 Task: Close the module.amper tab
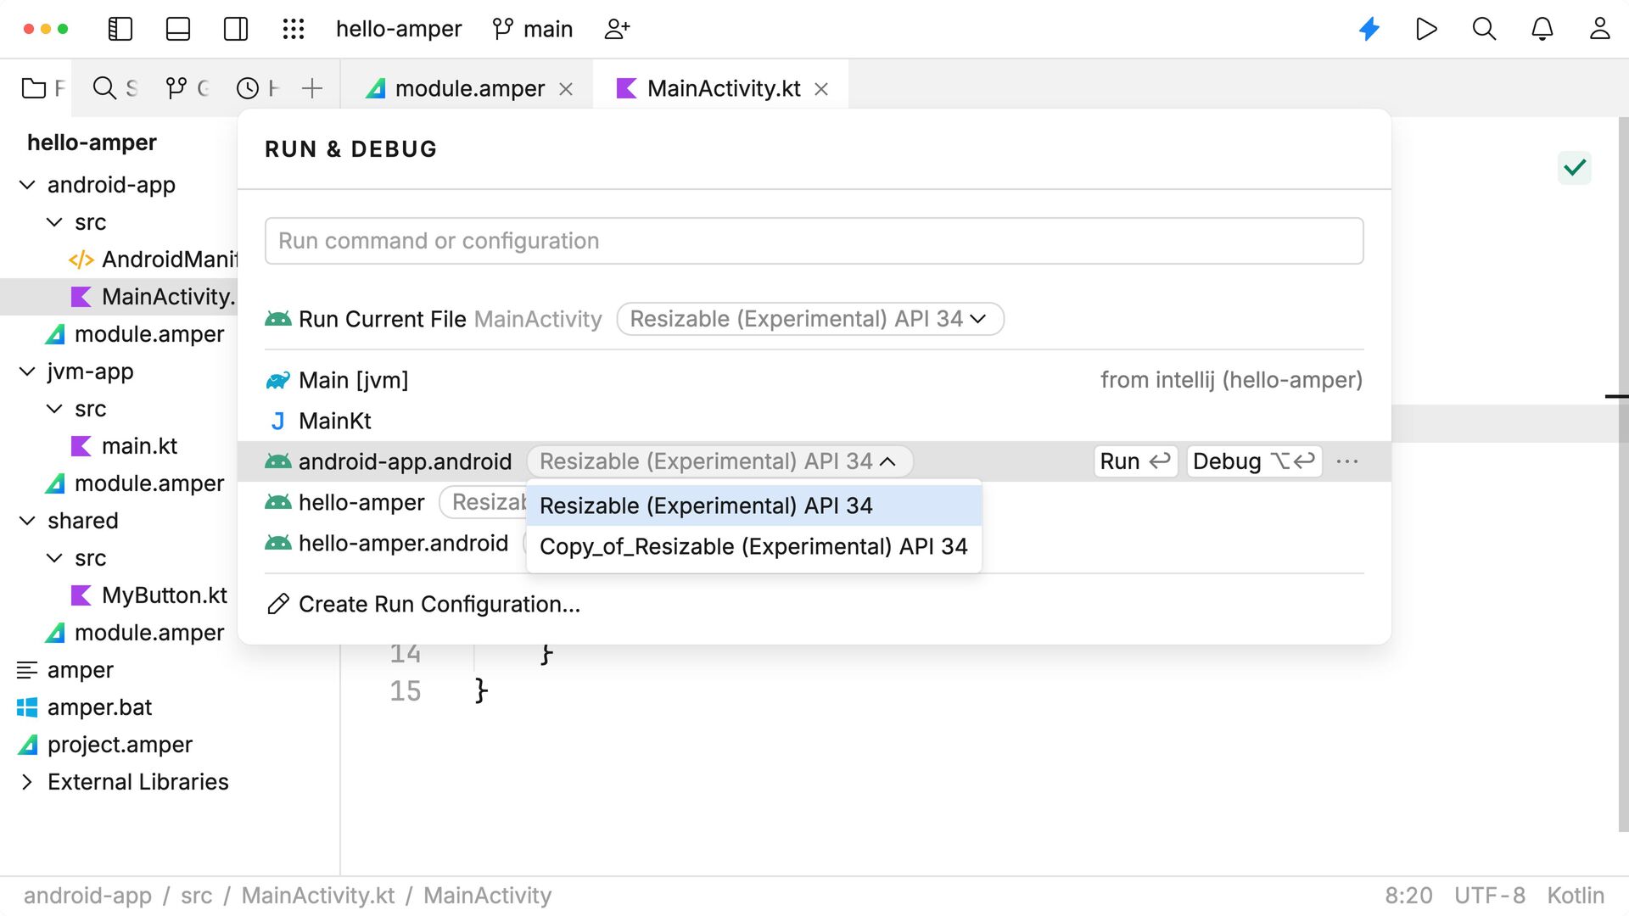click(566, 89)
